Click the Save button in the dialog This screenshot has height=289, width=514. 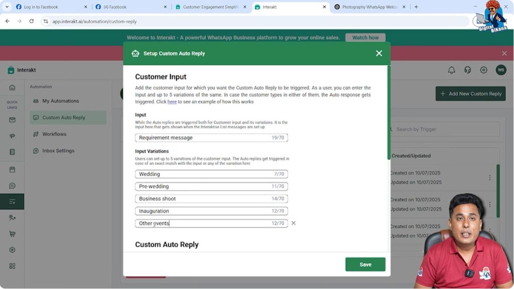point(365,264)
